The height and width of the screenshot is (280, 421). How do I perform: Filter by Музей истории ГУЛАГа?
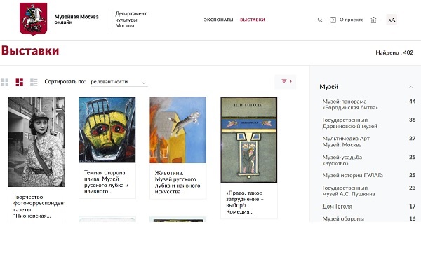point(352,175)
